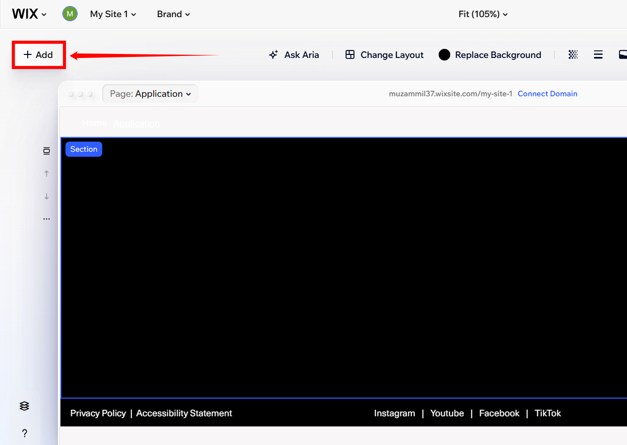Image resolution: width=627 pixels, height=445 pixels.
Task: Click the dotted pattern overlay icon
Action: click(573, 55)
